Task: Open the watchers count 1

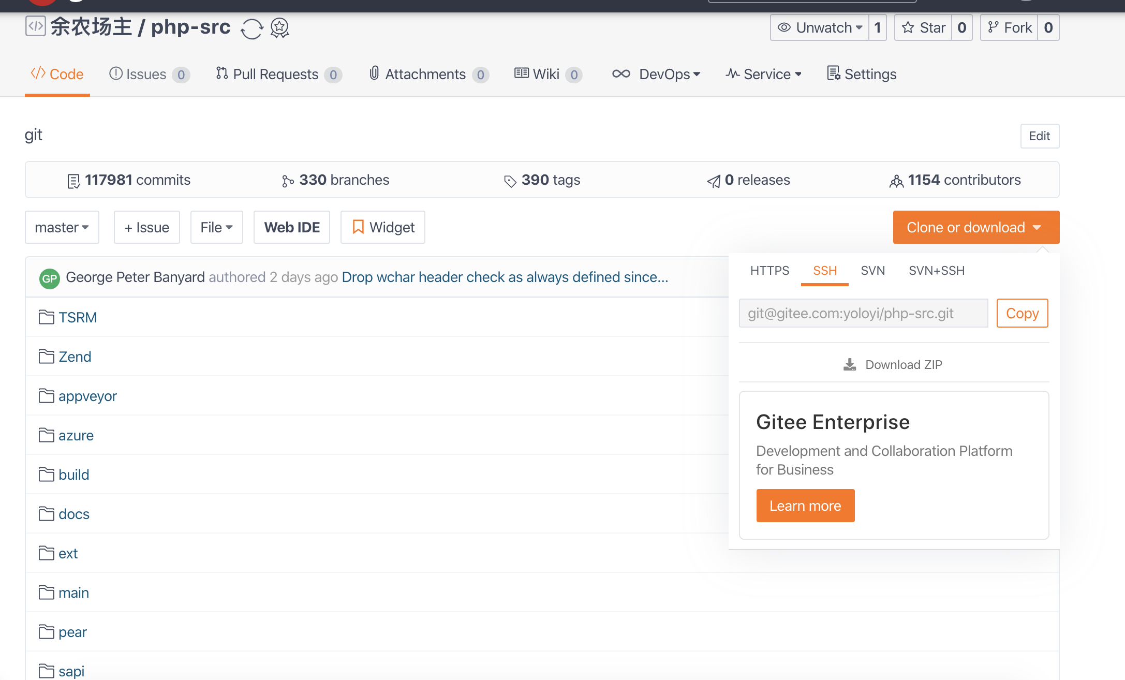Action: [878, 27]
